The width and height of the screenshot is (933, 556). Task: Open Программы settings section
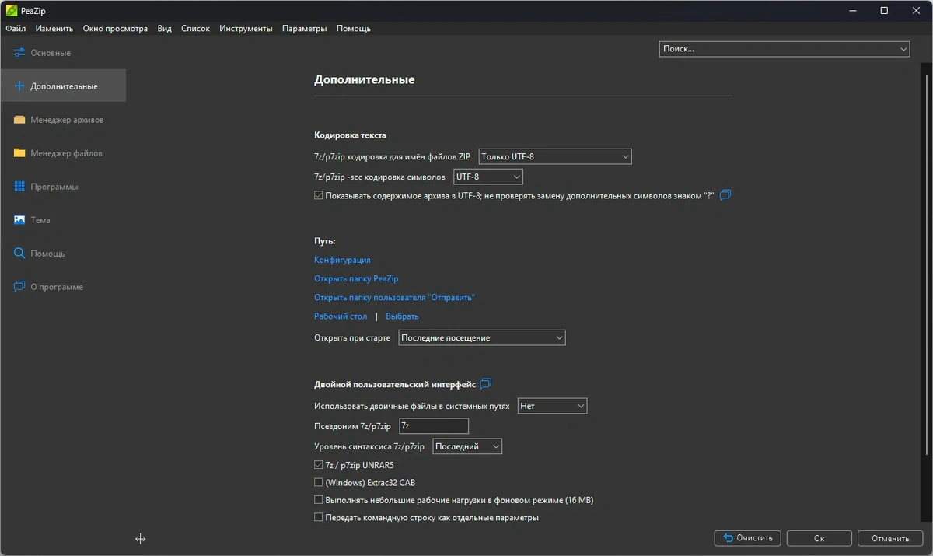click(63, 187)
